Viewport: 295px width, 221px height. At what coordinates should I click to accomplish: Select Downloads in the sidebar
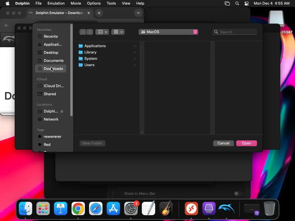[x=50, y=68]
